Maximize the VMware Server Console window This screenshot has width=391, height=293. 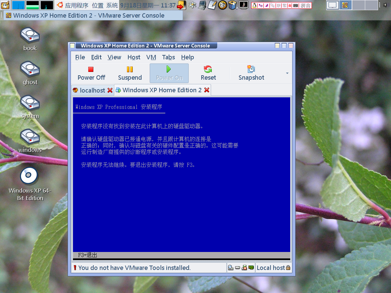point(284,45)
